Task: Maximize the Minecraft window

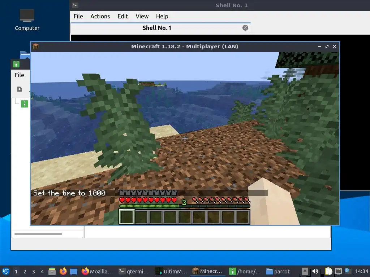Action: 327,47
